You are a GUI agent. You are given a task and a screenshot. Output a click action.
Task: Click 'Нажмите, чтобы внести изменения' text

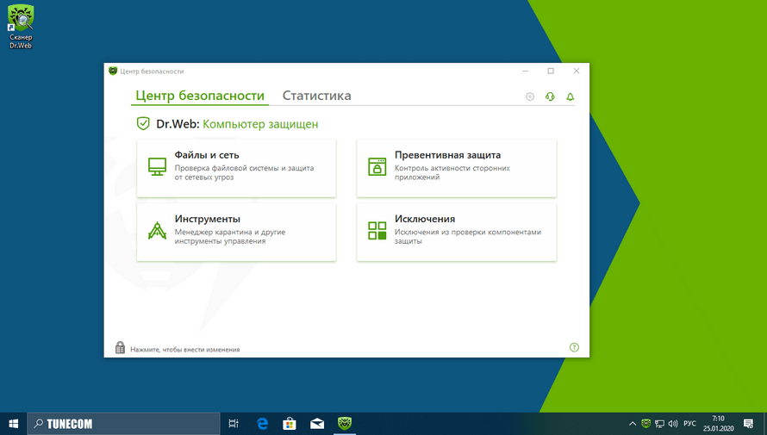click(185, 350)
